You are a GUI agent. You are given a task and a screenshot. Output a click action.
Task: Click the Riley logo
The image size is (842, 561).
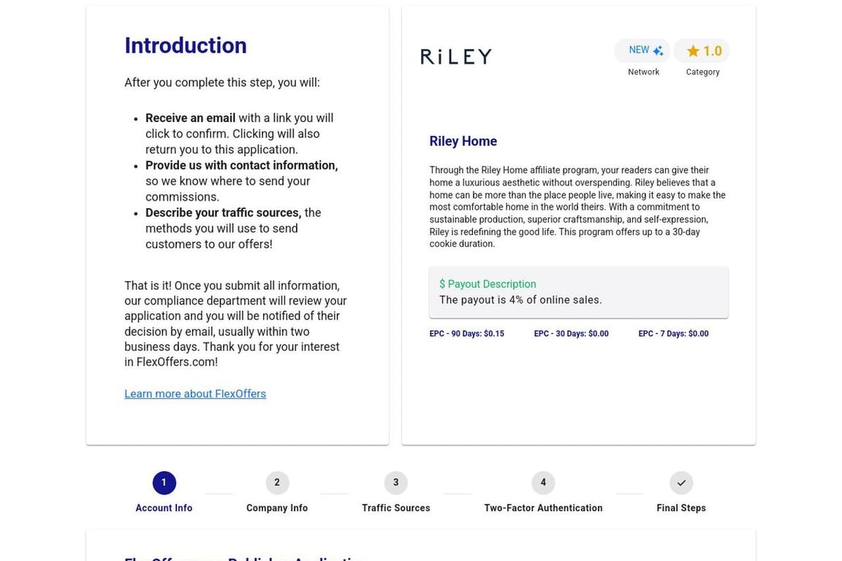(x=456, y=56)
